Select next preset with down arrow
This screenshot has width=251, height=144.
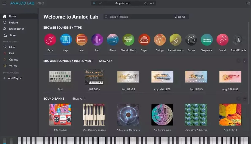coord(153,3)
